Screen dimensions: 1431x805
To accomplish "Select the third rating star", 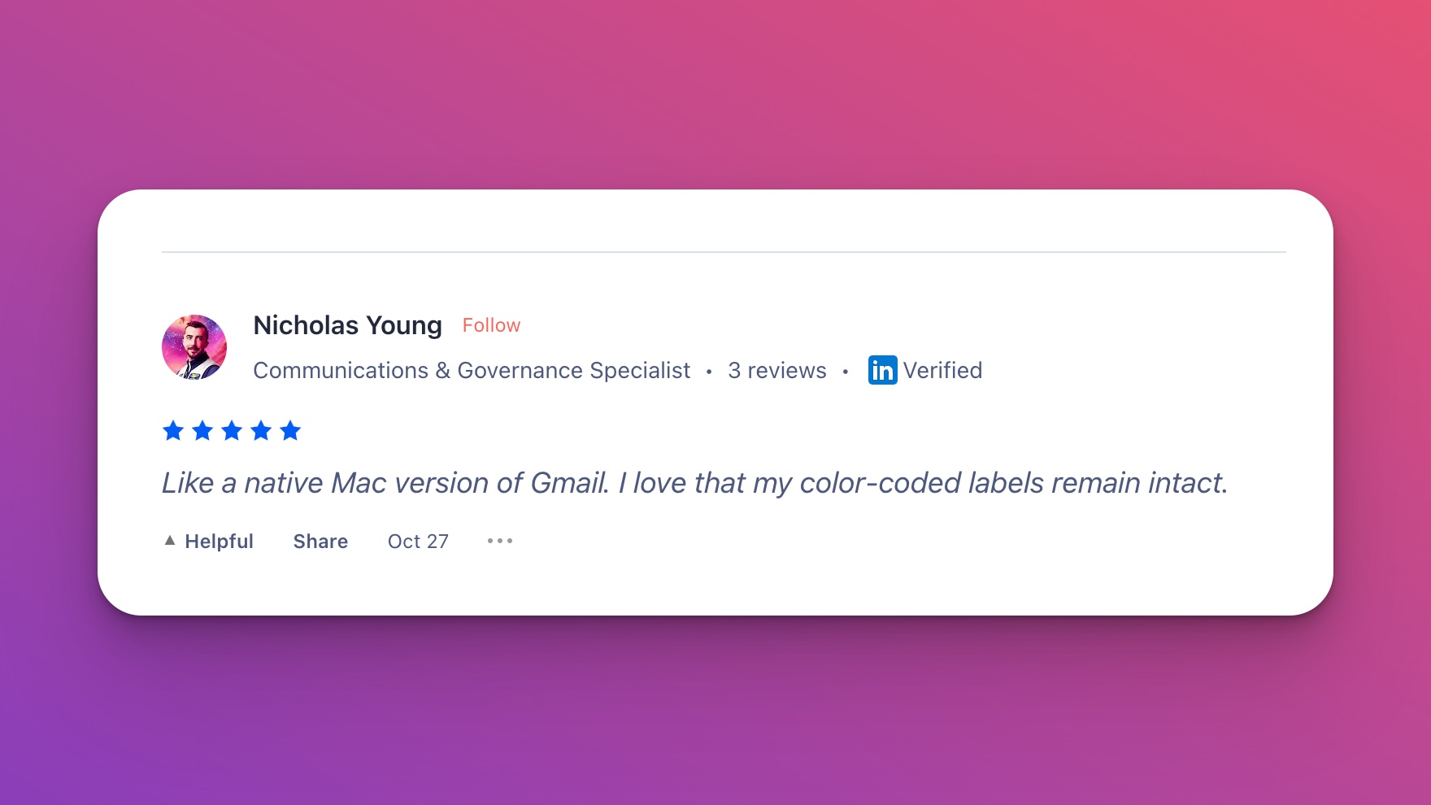I will pos(232,431).
